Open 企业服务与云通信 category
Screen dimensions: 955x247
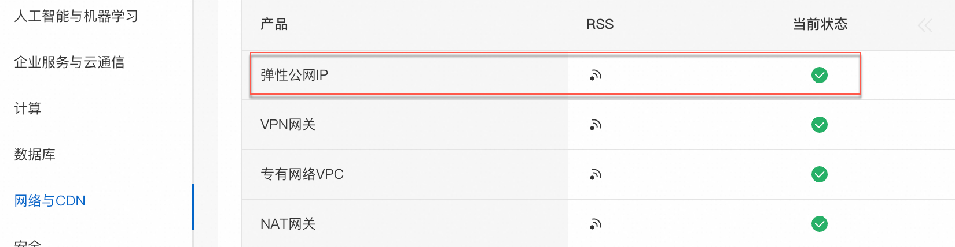pos(69,62)
